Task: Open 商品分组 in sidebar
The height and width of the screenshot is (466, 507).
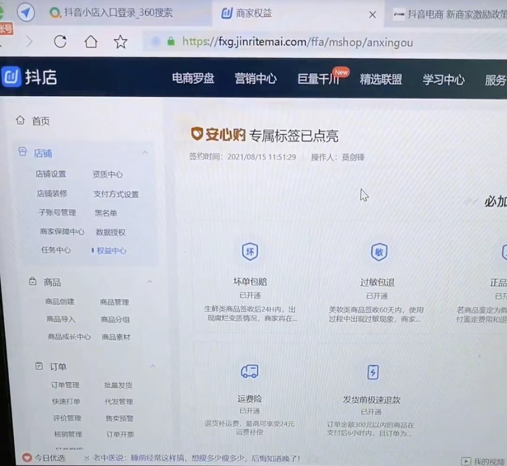Action: (x=115, y=319)
